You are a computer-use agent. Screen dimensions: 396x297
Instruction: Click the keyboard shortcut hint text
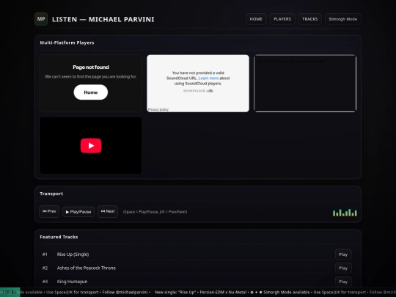point(155,212)
